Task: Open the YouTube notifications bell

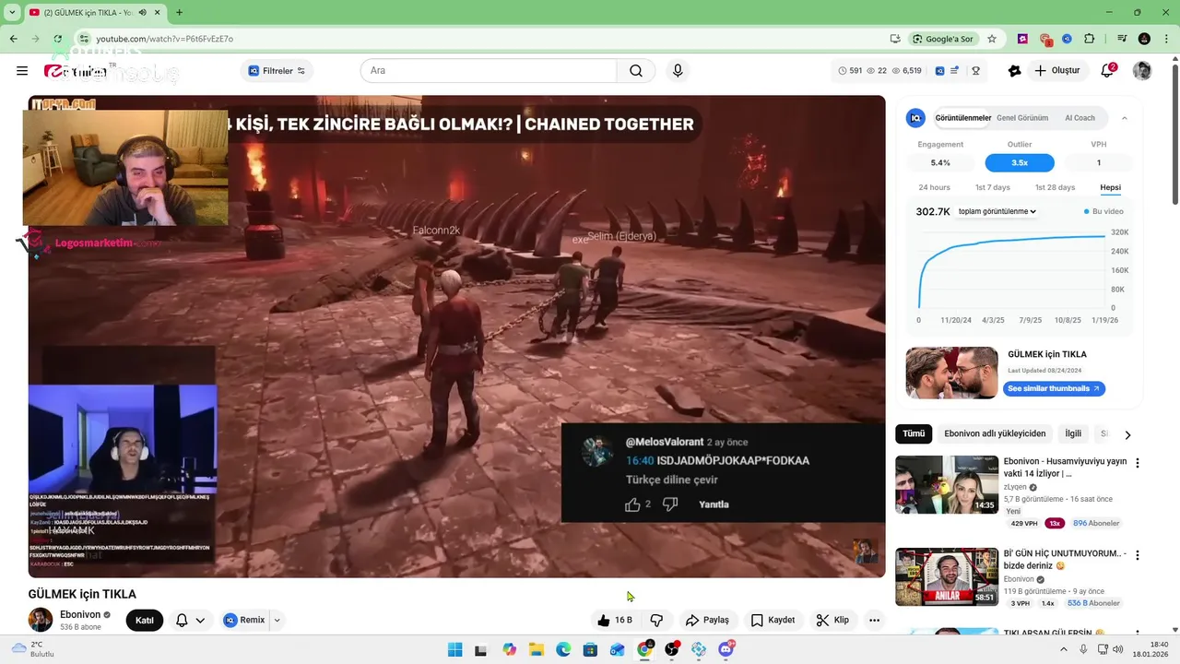Action: click(x=1107, y=71)
